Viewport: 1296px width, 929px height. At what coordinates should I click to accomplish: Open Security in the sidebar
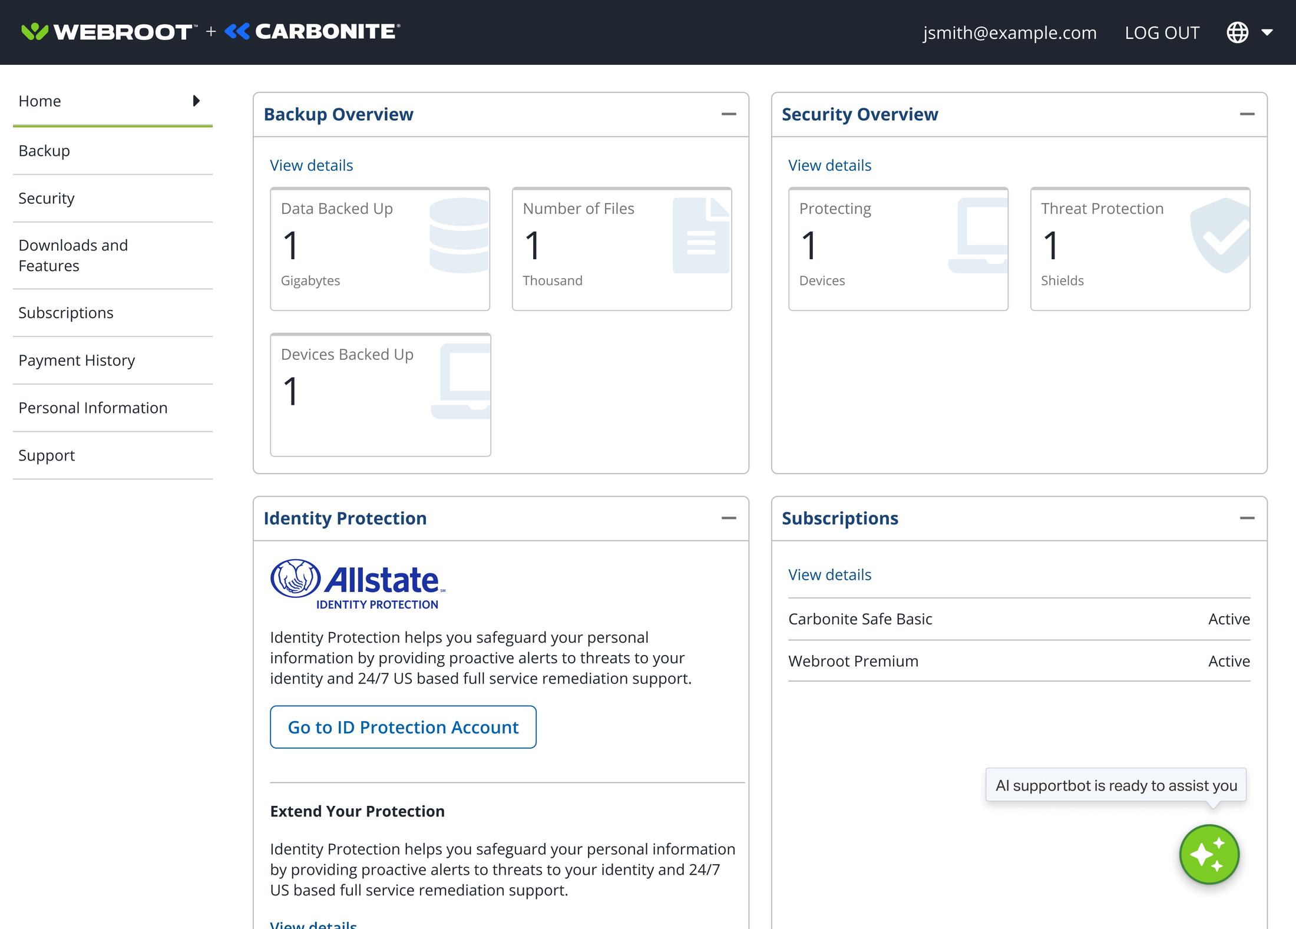(x=113, y=199)
